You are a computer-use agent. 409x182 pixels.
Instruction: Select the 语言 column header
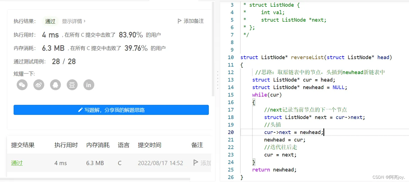124,145
